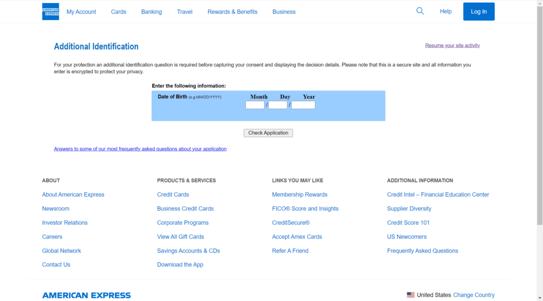The height and width of the screenshot is (301, 543).
Task: Open Supplier Diversity link
Action: click(409, 209)
